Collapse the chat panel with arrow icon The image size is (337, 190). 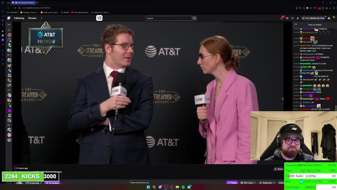296,25
